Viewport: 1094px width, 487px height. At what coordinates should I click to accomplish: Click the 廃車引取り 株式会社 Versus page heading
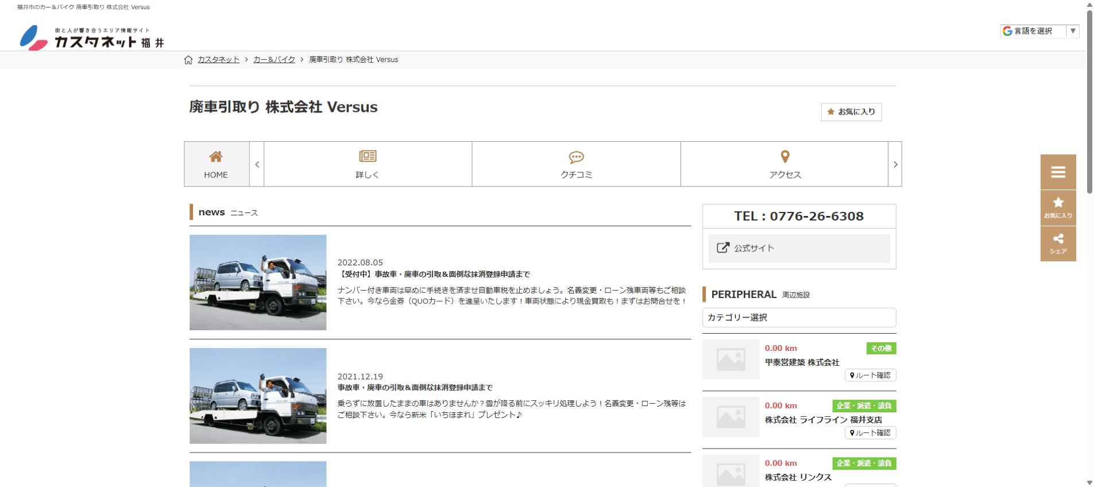[x=284, y=107]
